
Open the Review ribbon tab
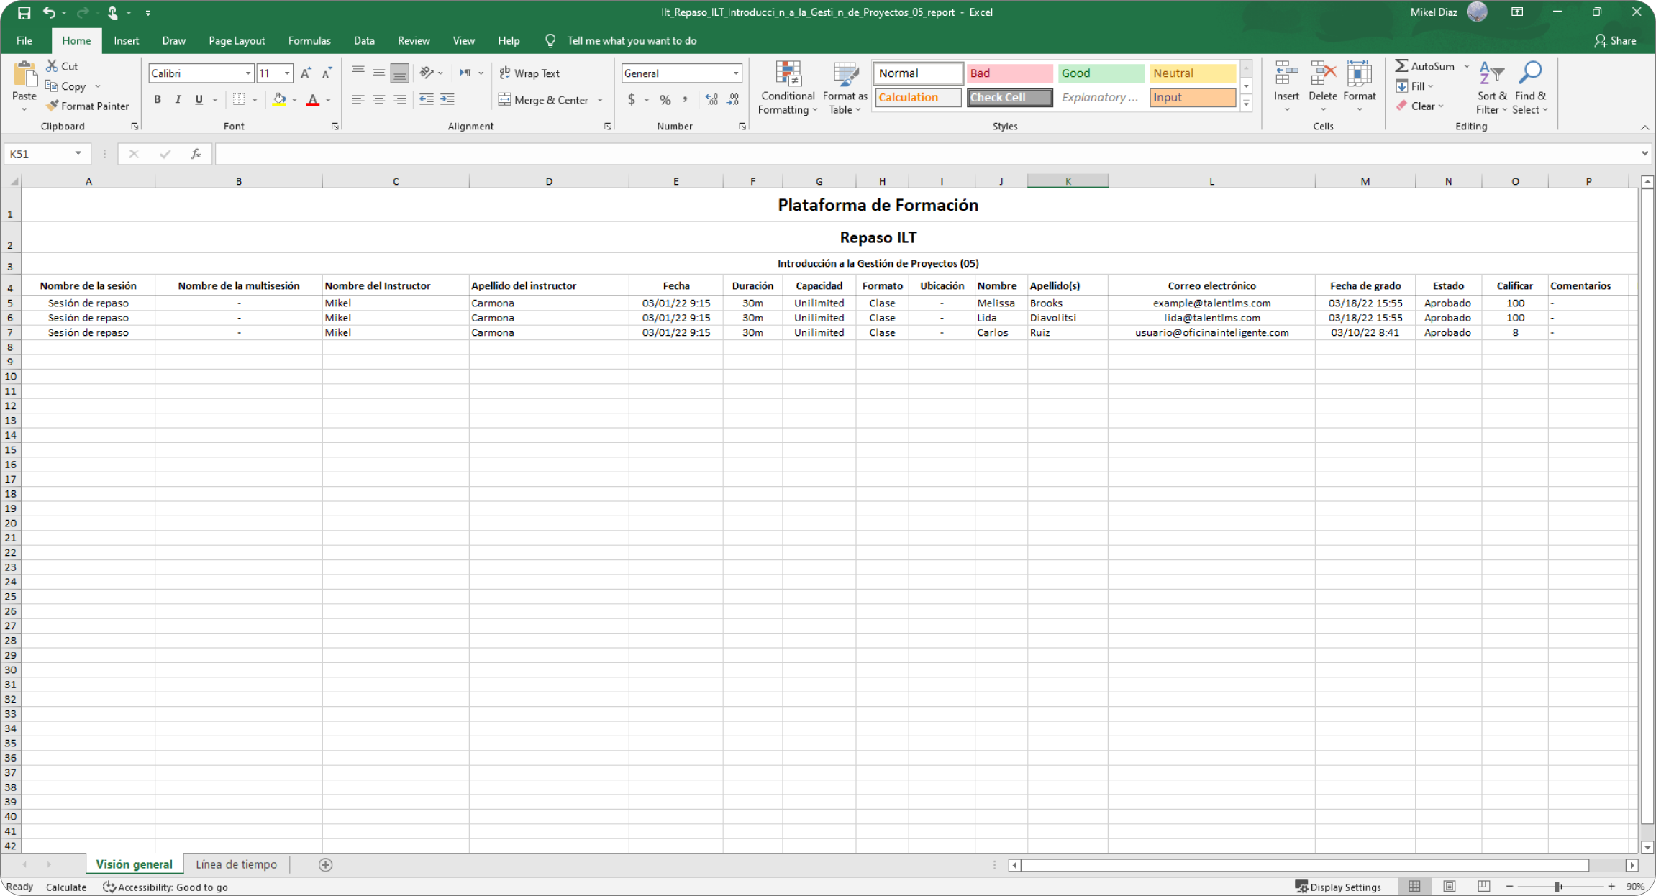click(x=414, y=40)
